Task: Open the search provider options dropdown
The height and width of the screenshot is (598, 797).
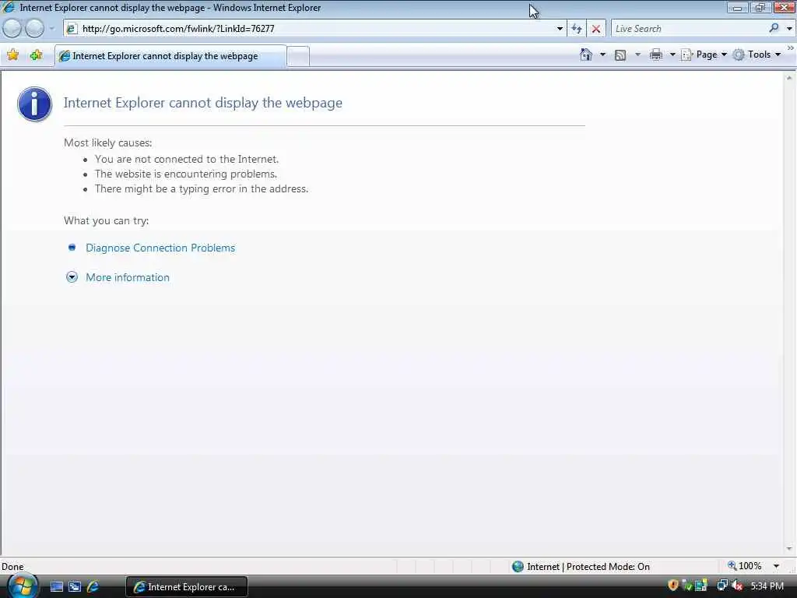Action: 789,29
